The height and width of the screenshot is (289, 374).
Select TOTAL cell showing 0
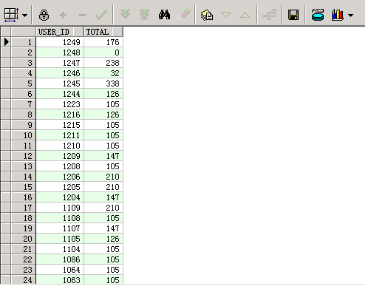pyautogui.click(x=103, y=52)
